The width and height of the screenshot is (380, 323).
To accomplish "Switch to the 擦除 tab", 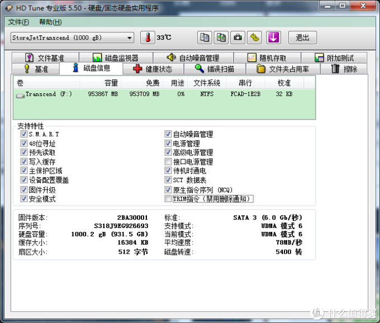I will [344, 69].
